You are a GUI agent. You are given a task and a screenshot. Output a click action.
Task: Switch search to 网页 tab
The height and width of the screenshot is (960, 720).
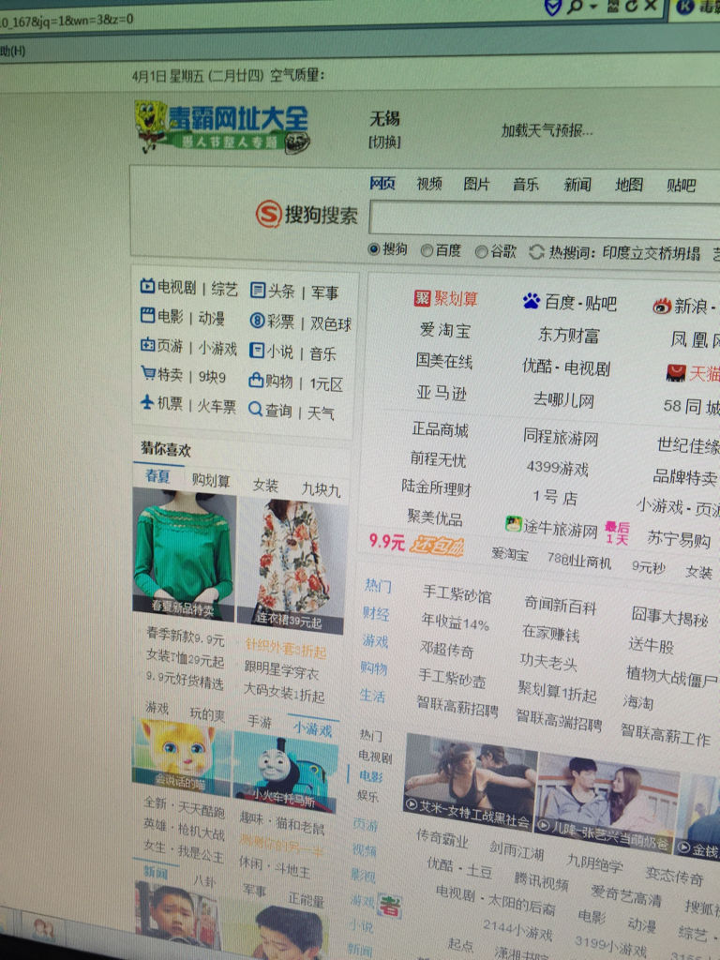click(382, 183)
